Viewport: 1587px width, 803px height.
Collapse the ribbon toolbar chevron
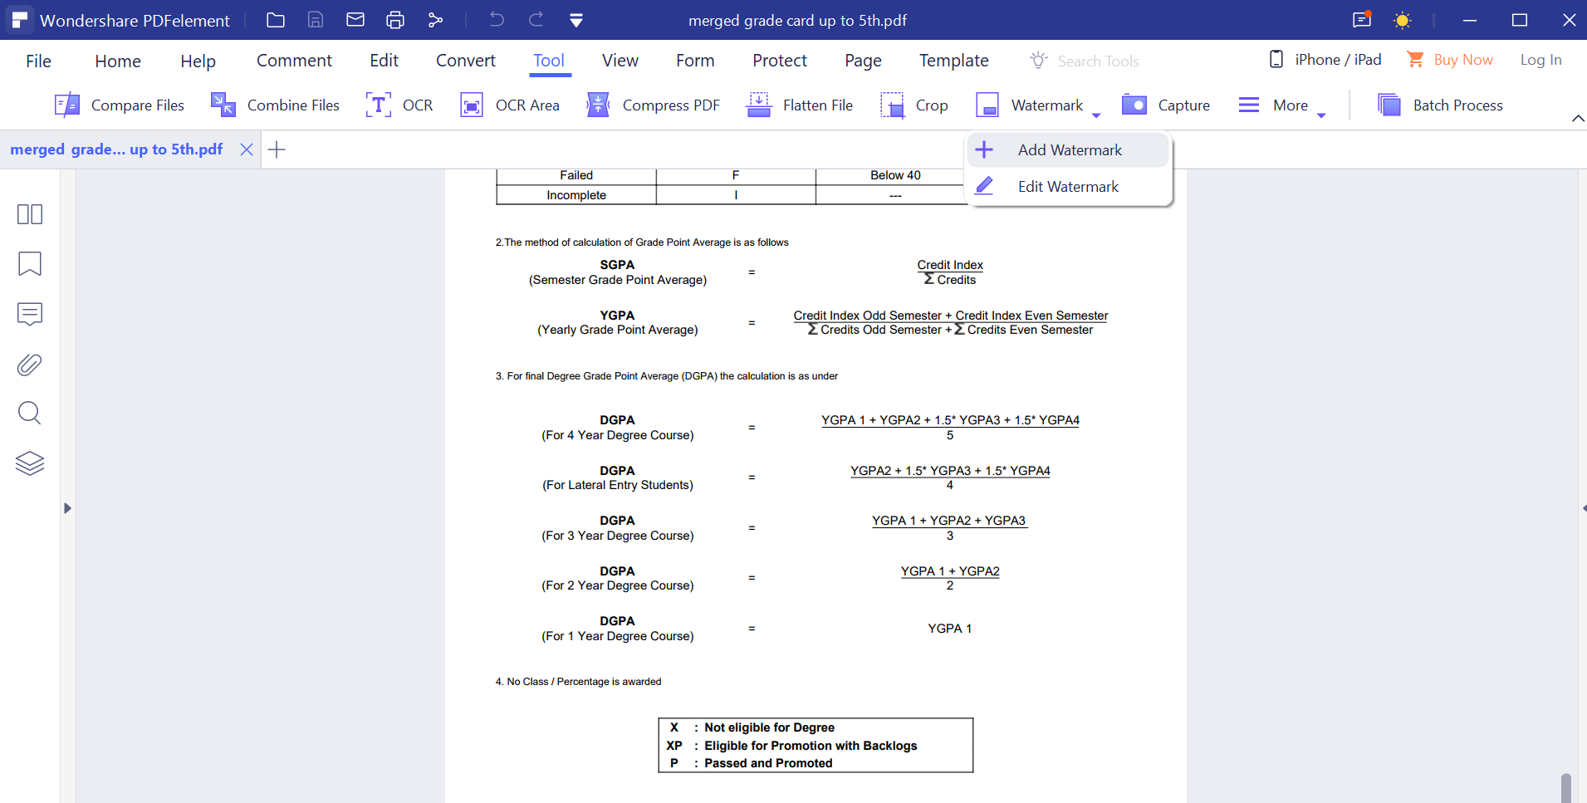click(1577, 119)
